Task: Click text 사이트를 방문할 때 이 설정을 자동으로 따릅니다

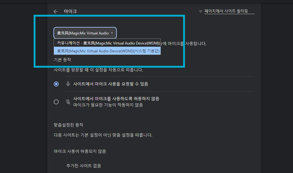Action: pos(99,70)
